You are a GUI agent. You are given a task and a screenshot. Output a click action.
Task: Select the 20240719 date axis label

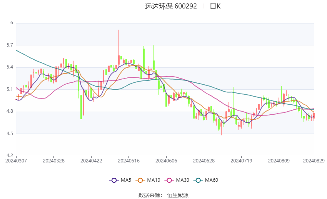point(241,160)
